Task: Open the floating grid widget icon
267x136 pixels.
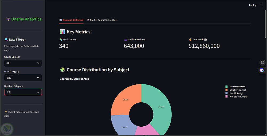Action: click(x=262, y=63)
